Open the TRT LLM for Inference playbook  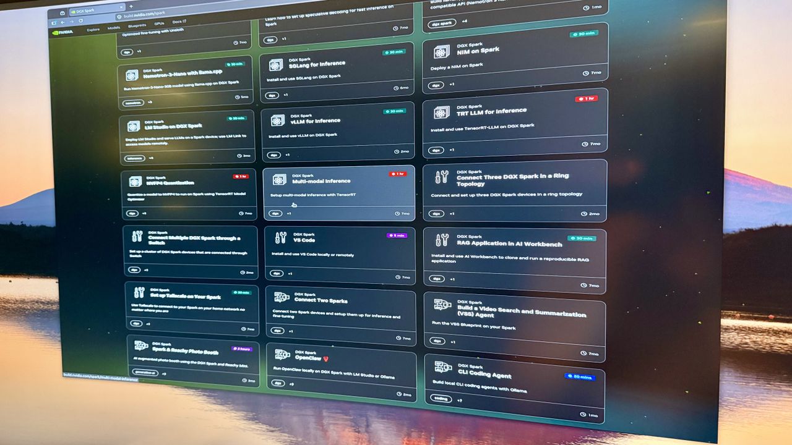point(515,123)
